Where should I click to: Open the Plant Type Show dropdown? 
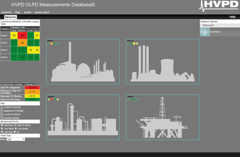[x=16, y=139]
